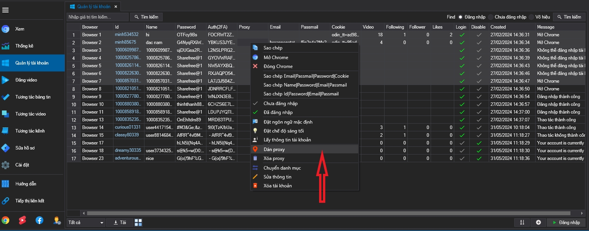Image resolution: width=589 pixels, height=231 pixels.
Task: Choose Dán proxy from context menu
Action: point(274,149)
